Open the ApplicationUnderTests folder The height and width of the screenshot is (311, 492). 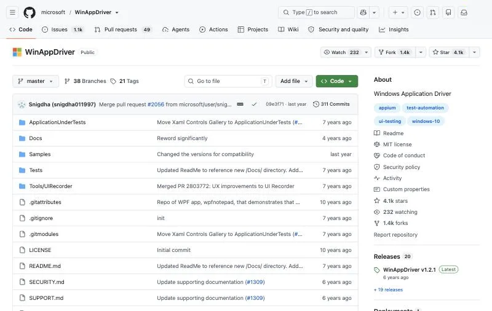(x=57, y=122)
